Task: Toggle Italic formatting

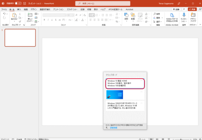Action: tap(48, 20)
